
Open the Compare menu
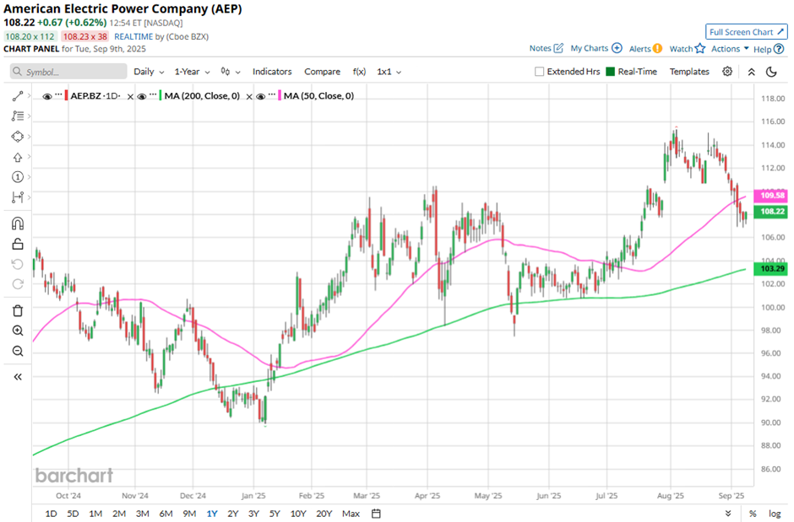(x=322, y=72)
